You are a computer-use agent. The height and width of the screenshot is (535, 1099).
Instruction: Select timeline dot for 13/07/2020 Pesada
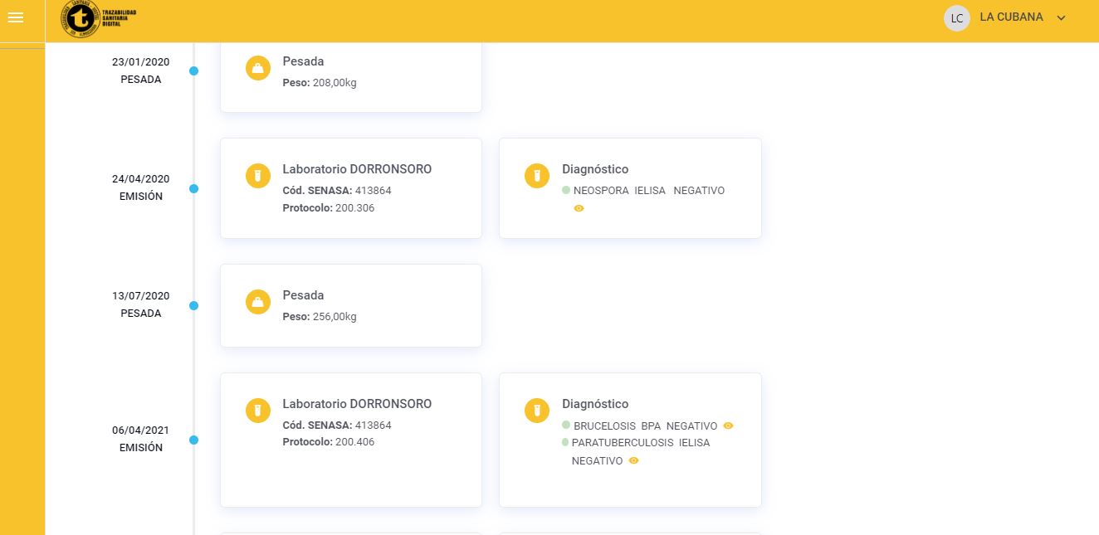(193, 306)
